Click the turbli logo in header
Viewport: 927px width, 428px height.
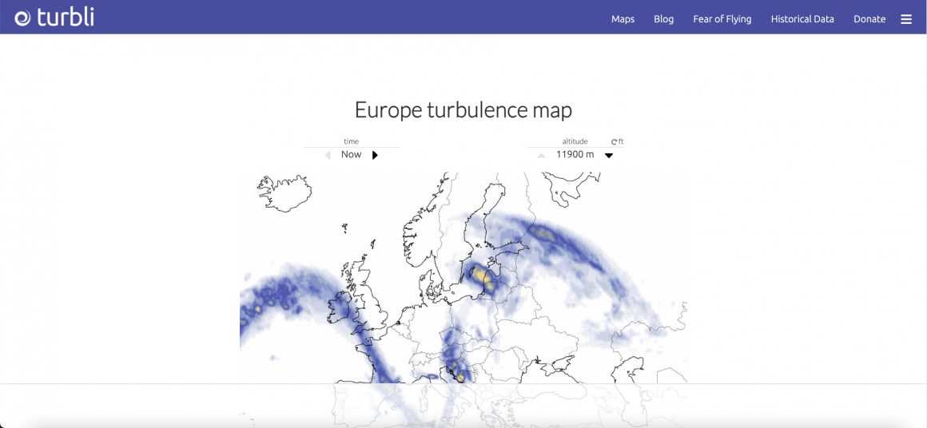pos(54,17)
